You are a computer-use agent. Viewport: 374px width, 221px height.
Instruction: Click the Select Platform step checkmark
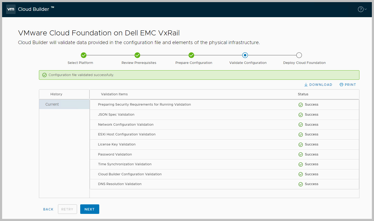(84, 55)
